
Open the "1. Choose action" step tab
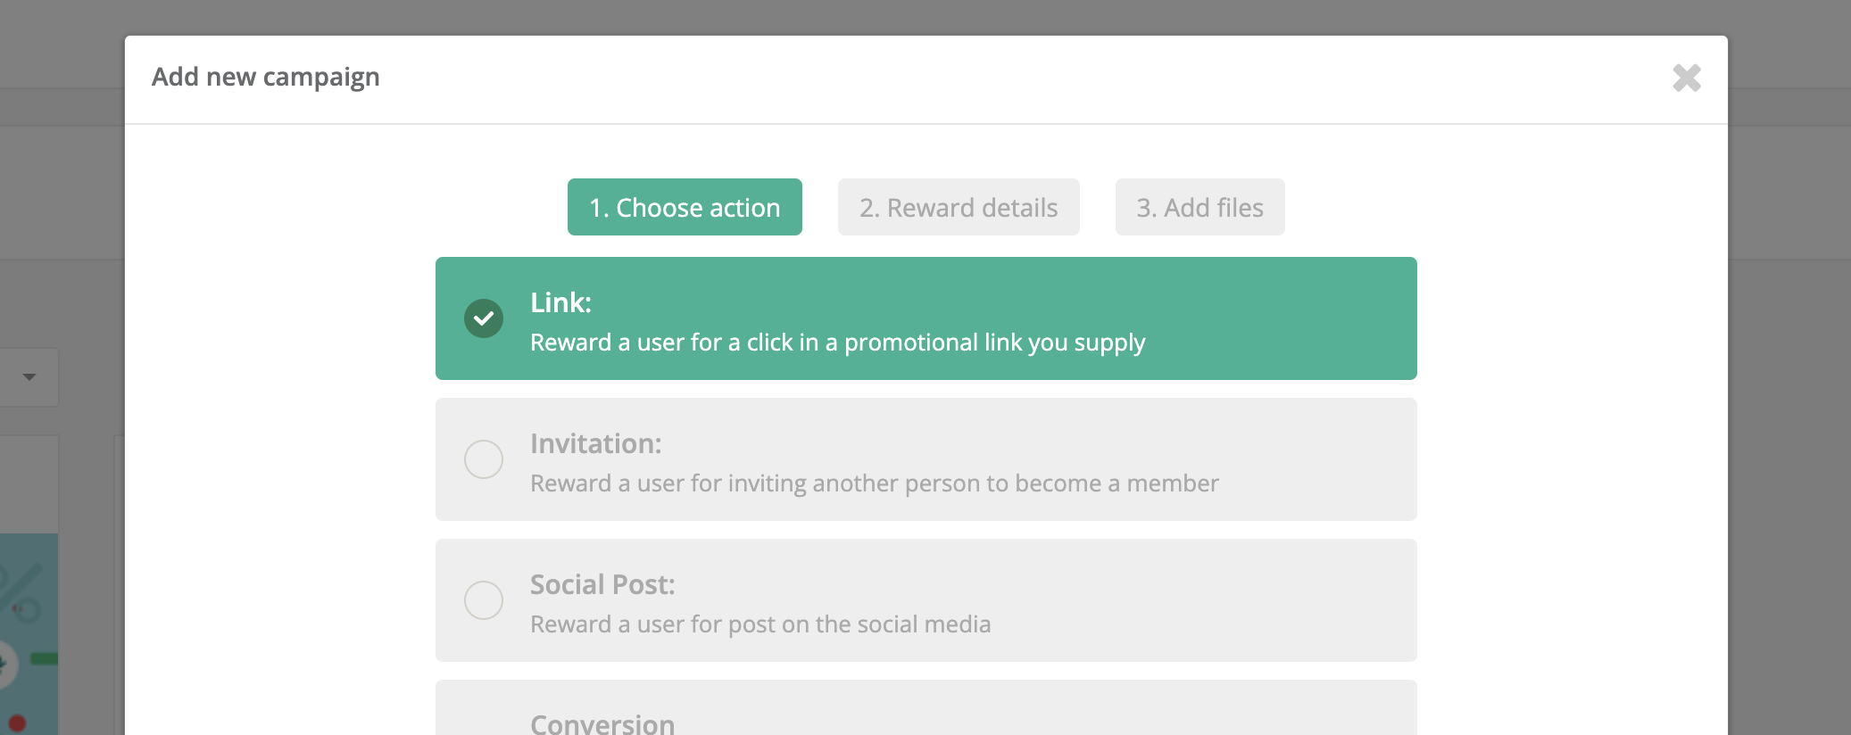(x=685, y=207)
